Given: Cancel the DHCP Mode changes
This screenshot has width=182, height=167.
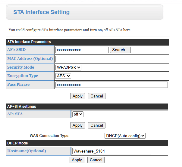Looking at the screenshot, I should point(96,160).
